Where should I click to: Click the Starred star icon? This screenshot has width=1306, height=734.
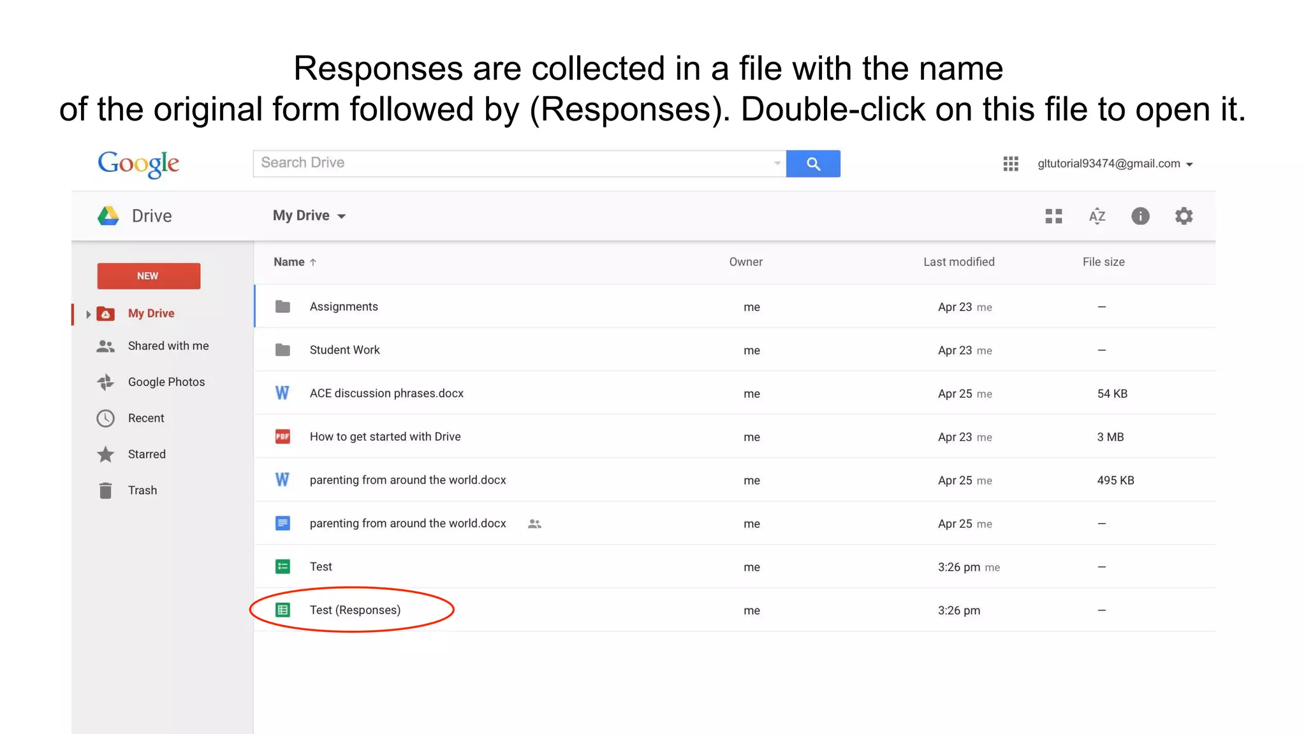(105, 454)
